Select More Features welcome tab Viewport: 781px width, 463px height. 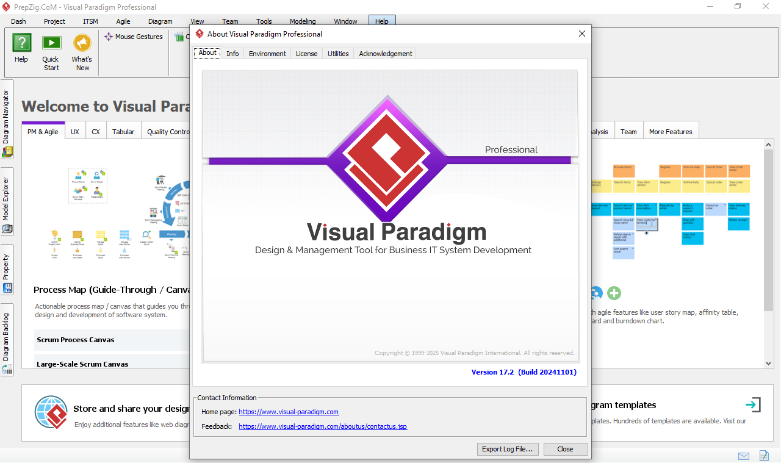[x=671, y=131]
